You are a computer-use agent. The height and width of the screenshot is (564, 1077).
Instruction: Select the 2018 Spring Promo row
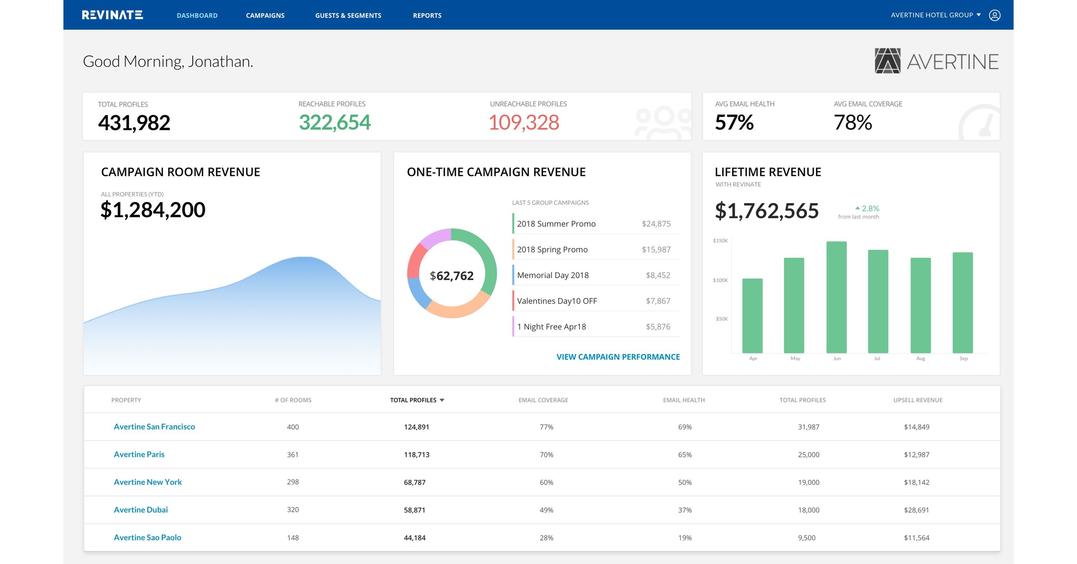[x=596, y=250]
